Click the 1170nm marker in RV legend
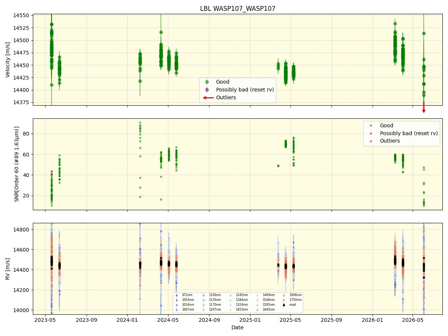 point(203,305)
